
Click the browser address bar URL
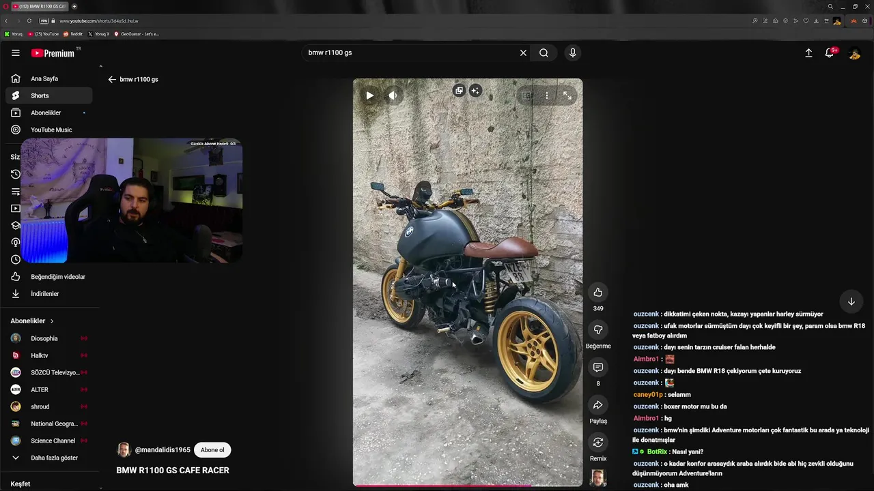(98, 21)
